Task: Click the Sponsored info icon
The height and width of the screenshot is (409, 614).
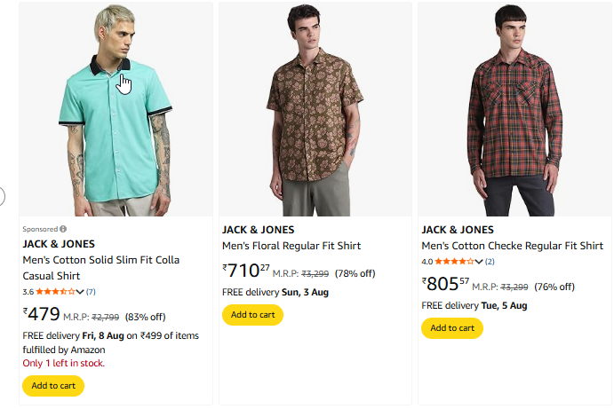Action: (x=63, y=229)
